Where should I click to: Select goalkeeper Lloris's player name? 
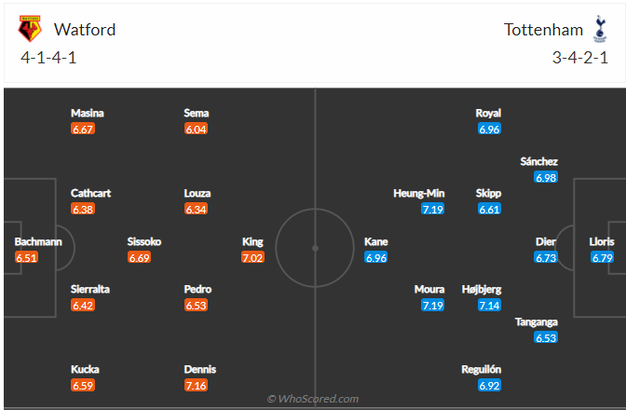tap(603, 241)
